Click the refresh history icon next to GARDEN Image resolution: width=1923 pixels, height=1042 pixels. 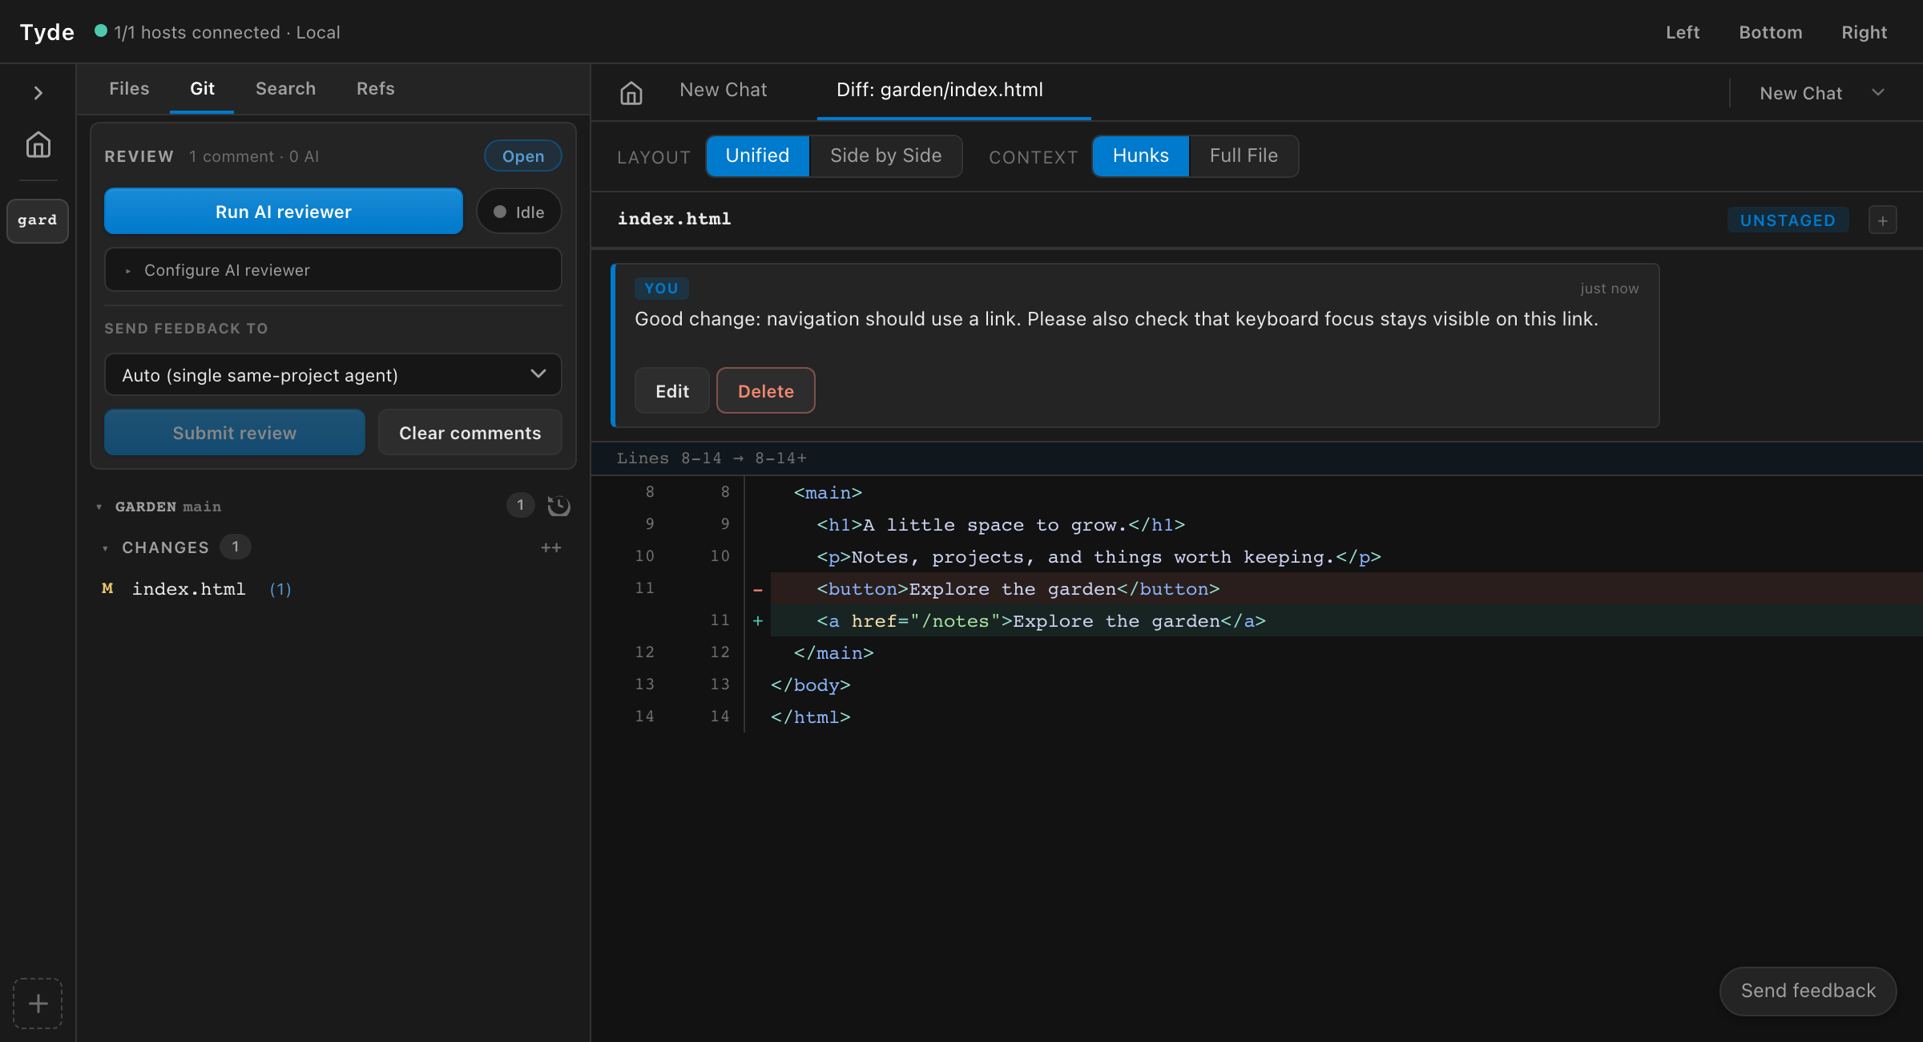coord(558,506)
